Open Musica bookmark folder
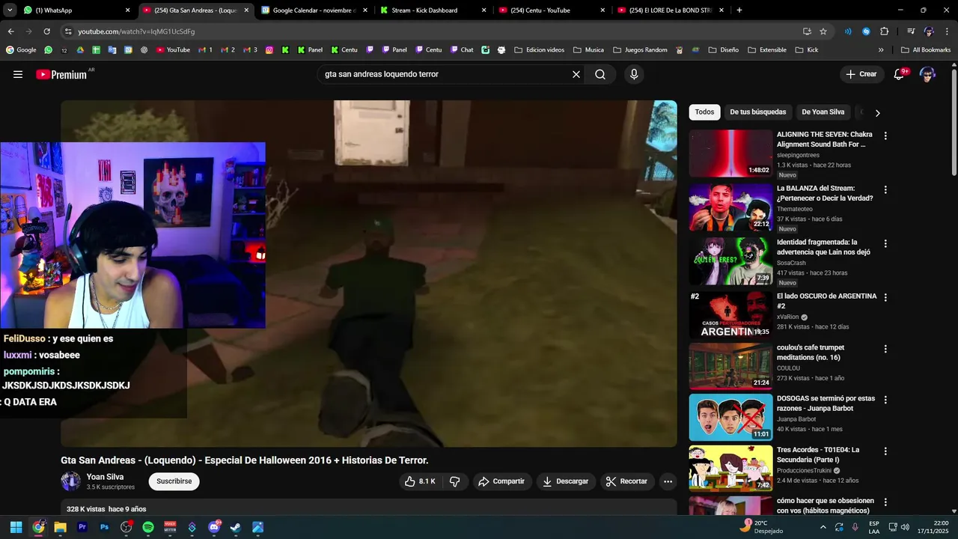The height and width of the screenshot is (539, 958). pyautogui.click(x=588, y=50)
